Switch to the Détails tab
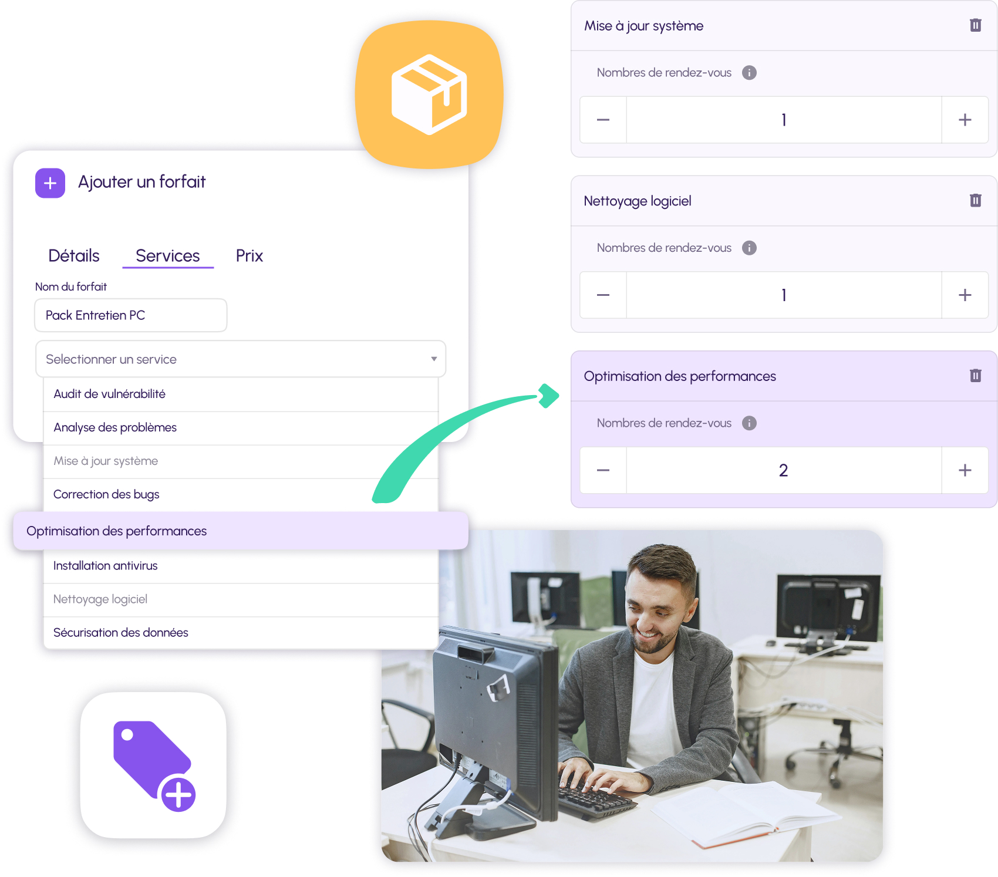The width and height of the screenshot is (998, 877). tap(74, 256)
